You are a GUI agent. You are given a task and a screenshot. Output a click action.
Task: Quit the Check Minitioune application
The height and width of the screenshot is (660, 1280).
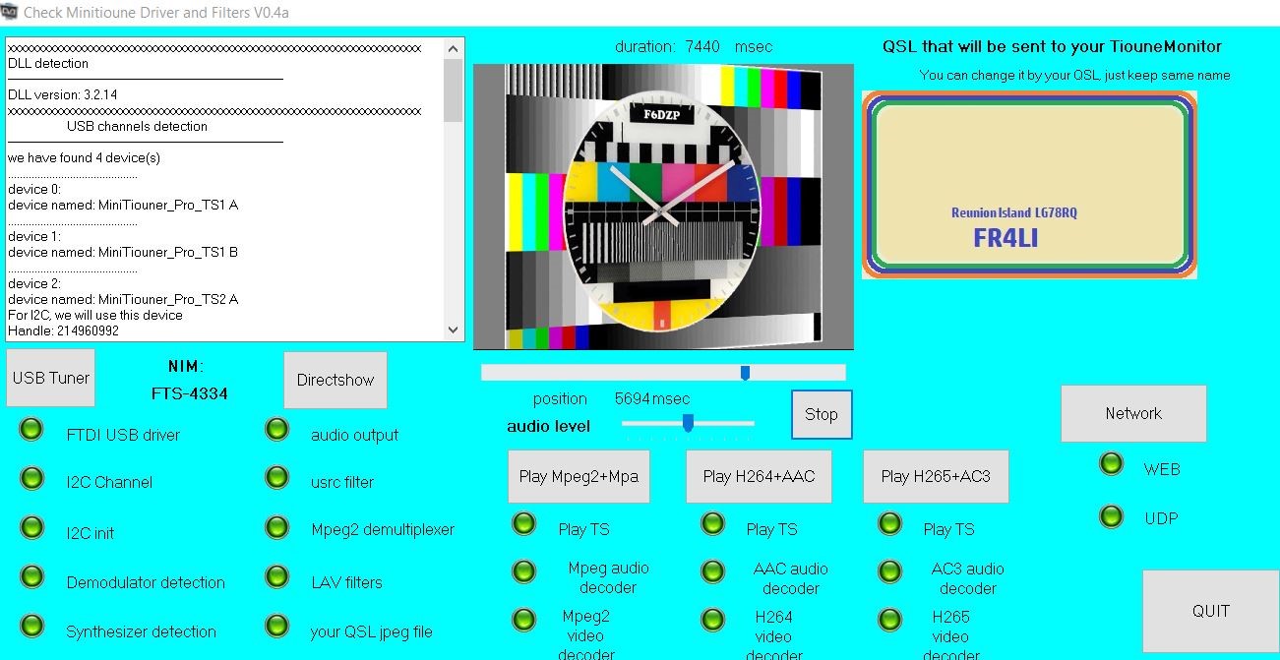tap(1210, 611)
